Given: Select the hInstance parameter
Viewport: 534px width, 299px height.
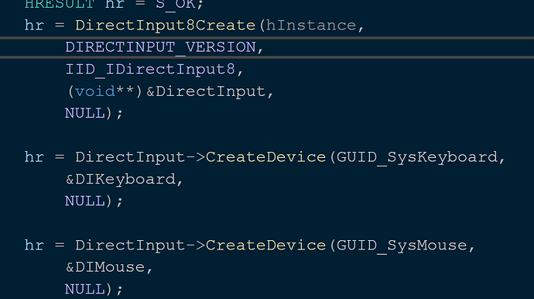Looking at the screenshot, I should click(311, 26).
